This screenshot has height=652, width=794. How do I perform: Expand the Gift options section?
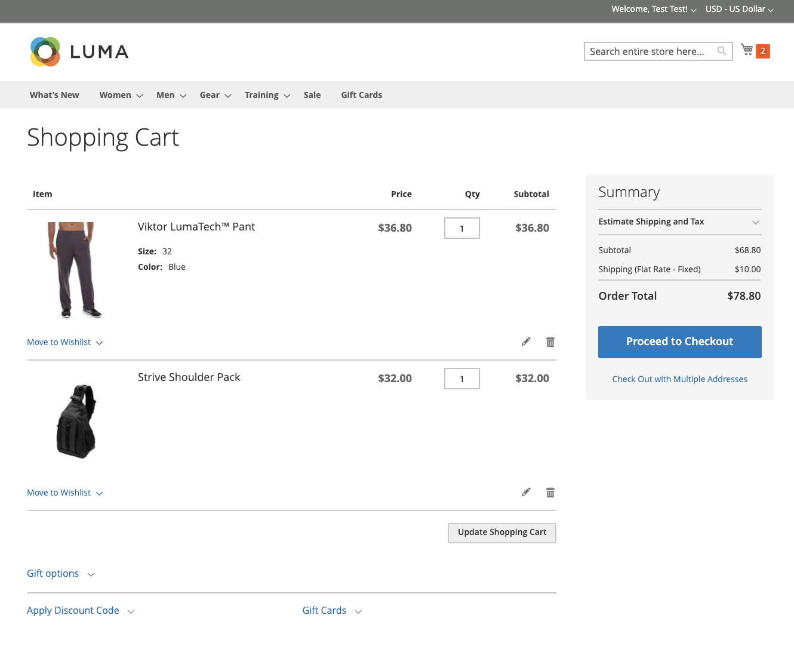coord(61,574)
